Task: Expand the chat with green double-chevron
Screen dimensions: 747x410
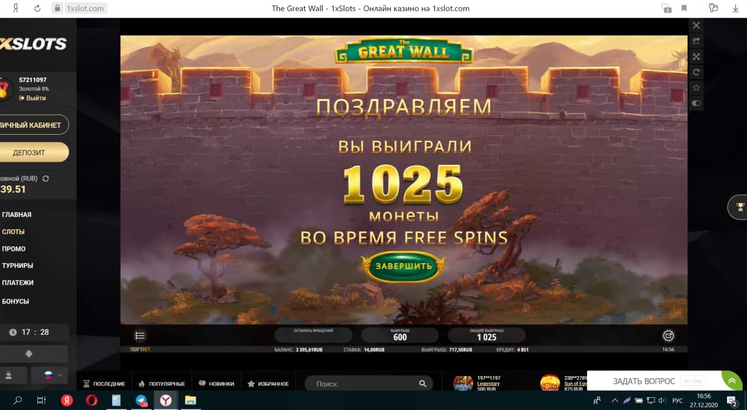Action: (732, 381)
